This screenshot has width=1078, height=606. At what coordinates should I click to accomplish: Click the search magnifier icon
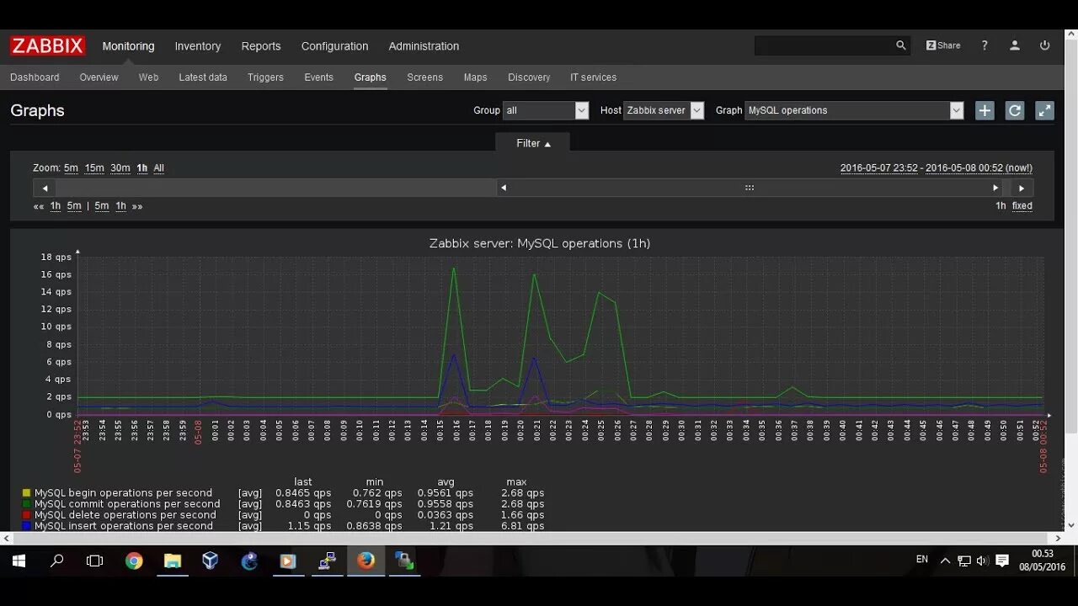[x=900, y=45]
